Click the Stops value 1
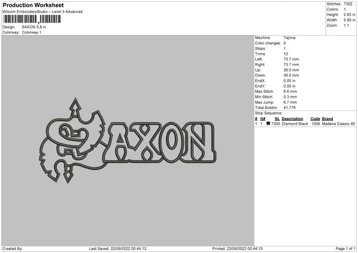Image resolution: width=358 pixels, height=253 pixels. click(x=285, y=48)
